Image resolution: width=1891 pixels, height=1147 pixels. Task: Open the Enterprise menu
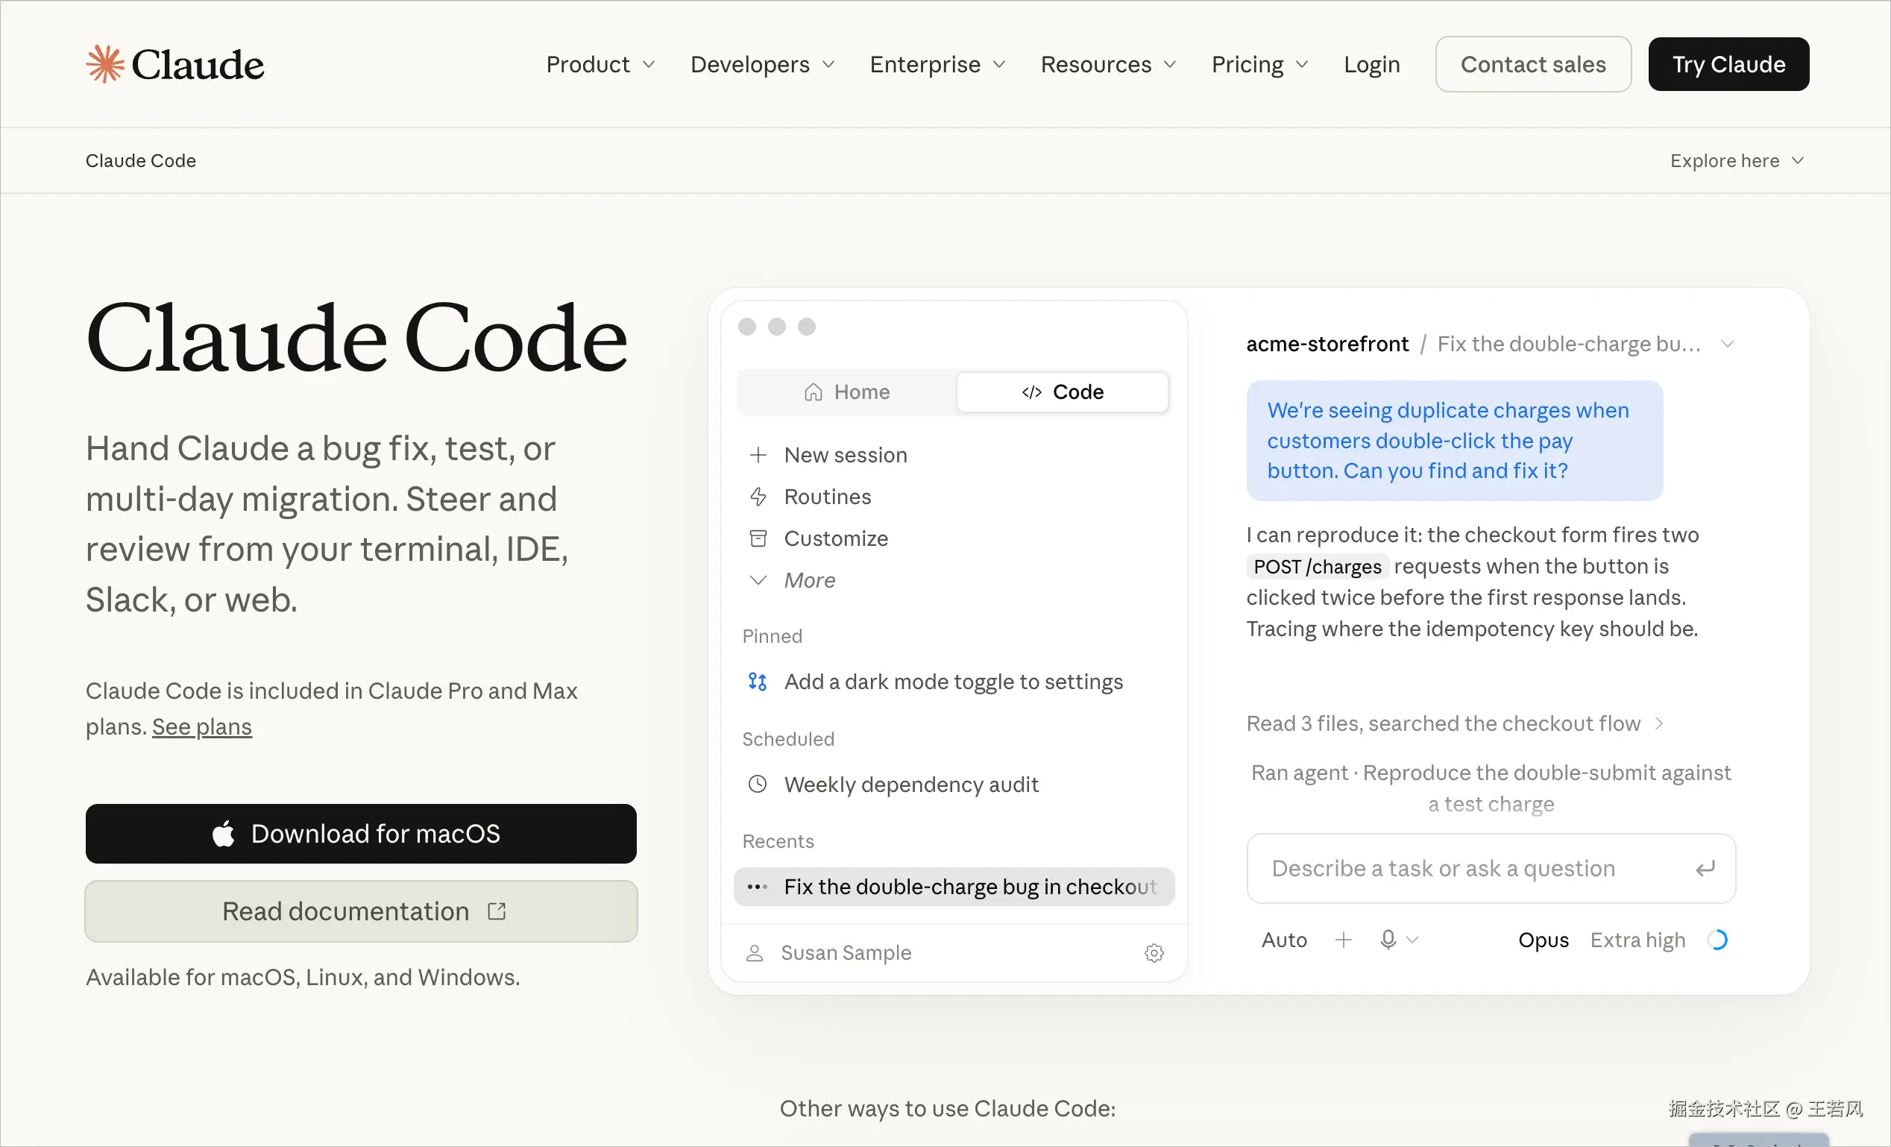937,64
